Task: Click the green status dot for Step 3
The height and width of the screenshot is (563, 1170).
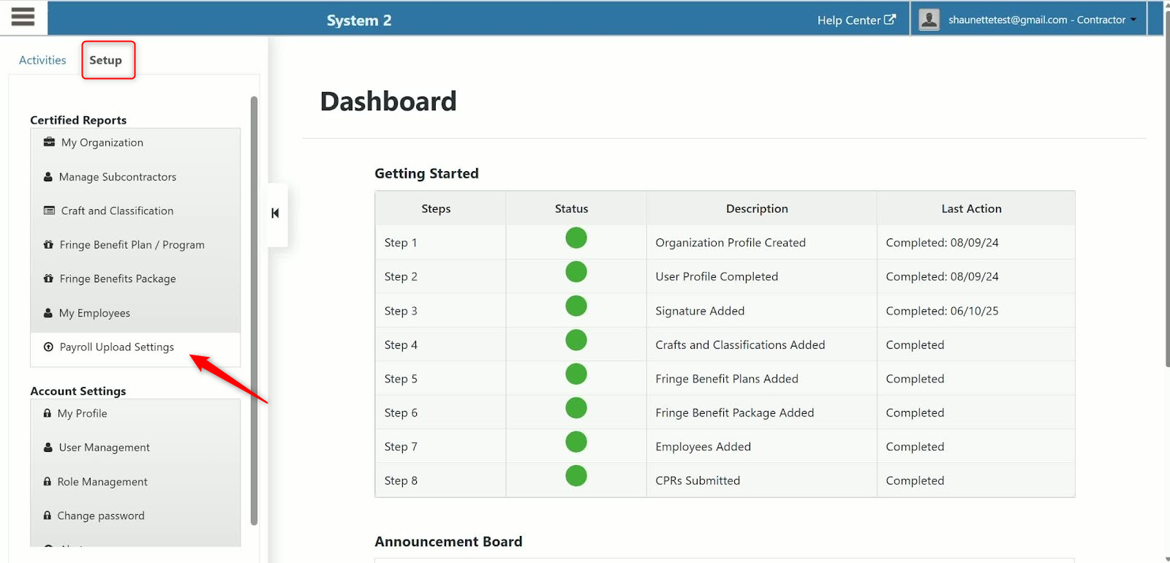Action: (576, 306)
